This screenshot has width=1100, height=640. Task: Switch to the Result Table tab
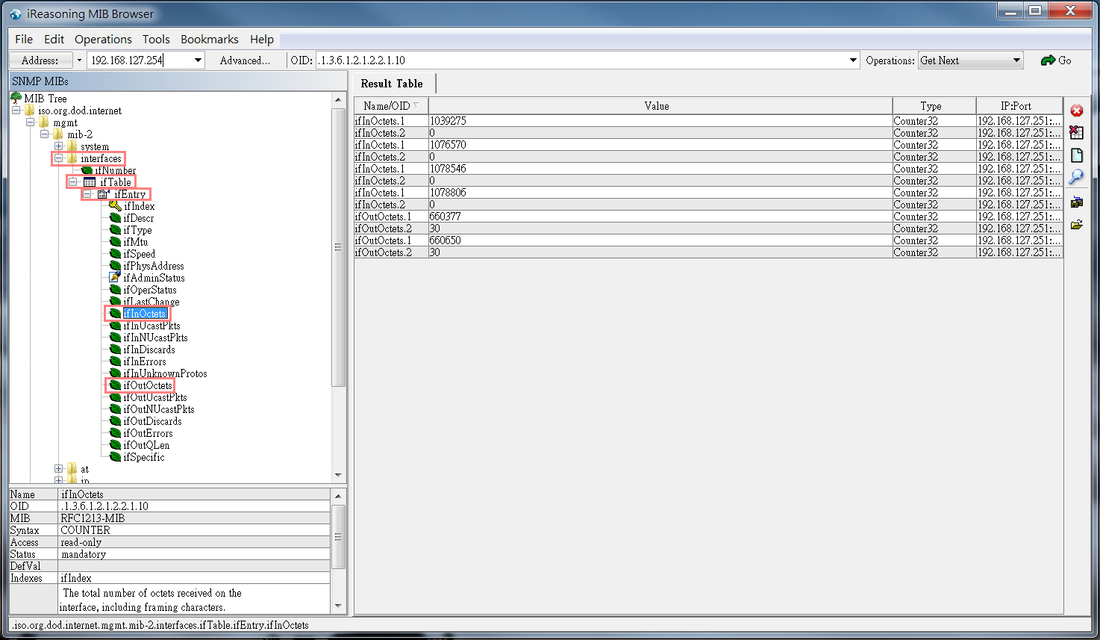[x=393, y=83]
